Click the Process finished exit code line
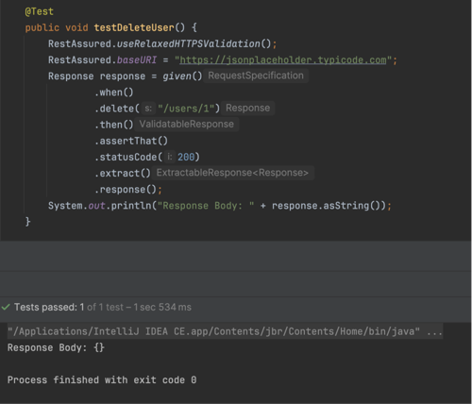Image resolution: width=472 pixels, height=404 pixels. click(102, 380)
